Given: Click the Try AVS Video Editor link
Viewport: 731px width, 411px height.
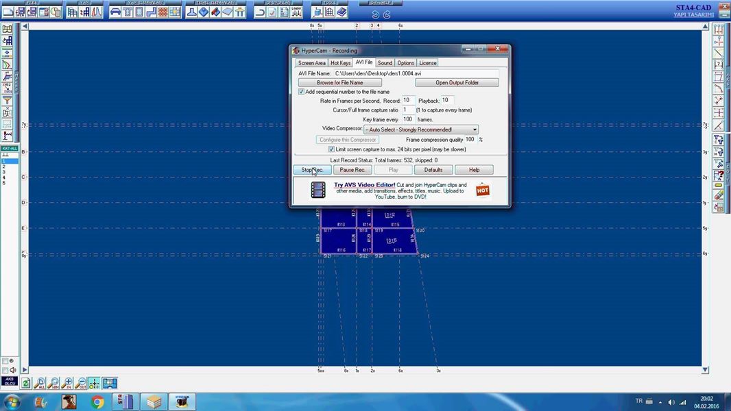Looking at the screenshot, I should 365,185.
